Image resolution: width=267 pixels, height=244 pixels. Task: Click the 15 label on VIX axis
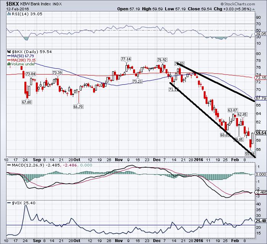coord(258,233)
